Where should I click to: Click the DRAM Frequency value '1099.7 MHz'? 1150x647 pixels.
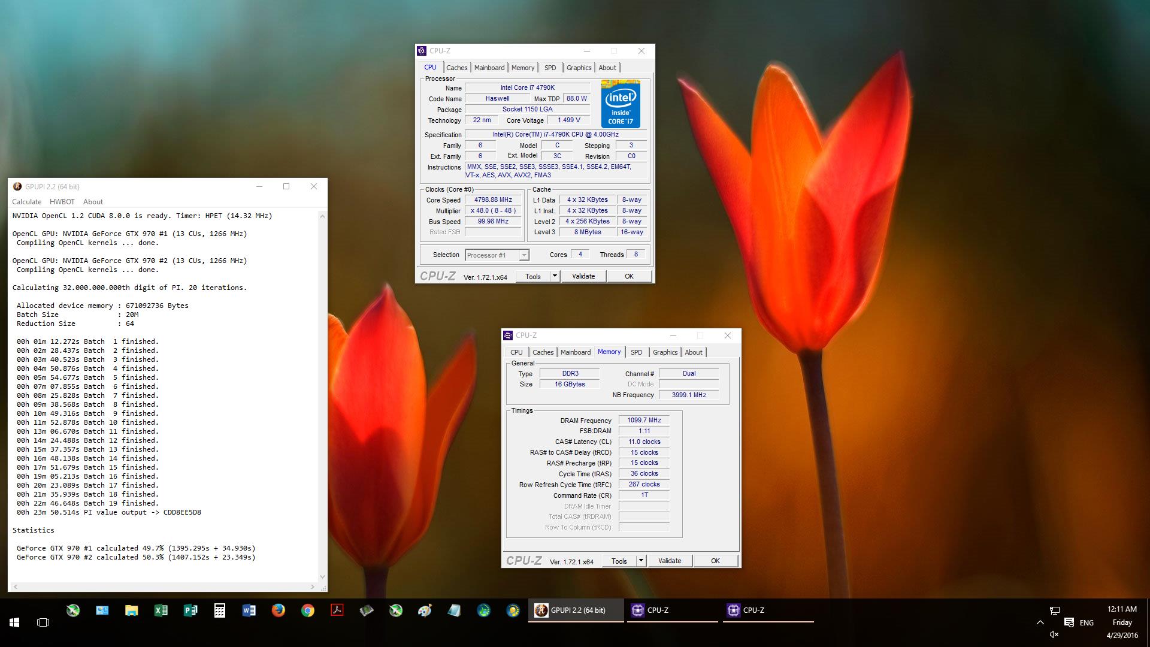[644, 420]
